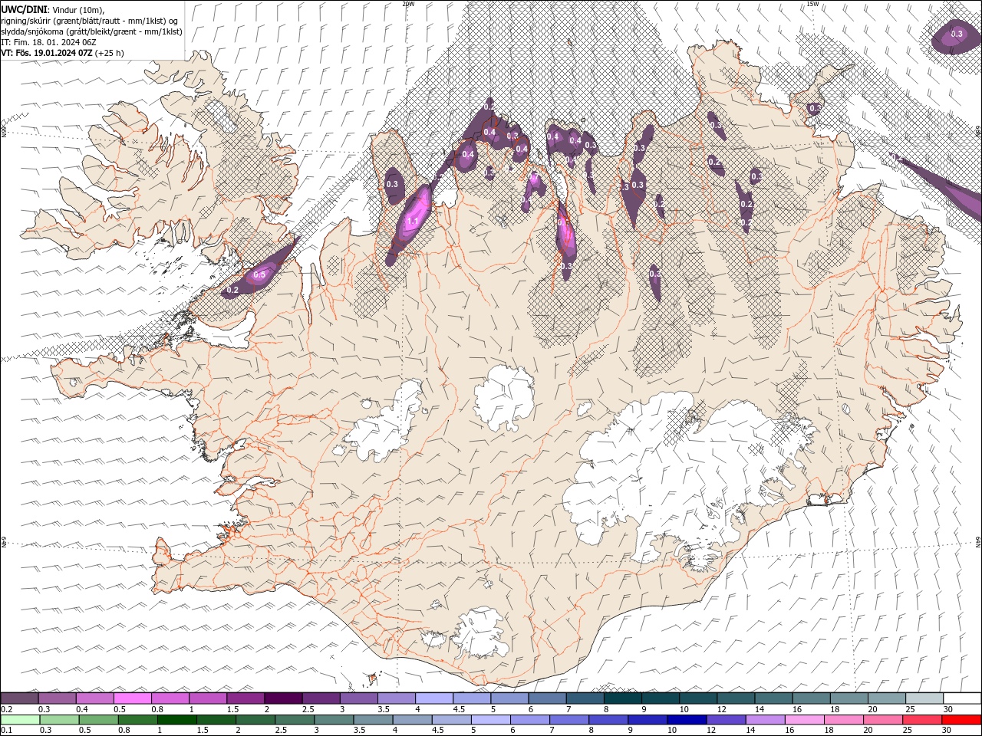982x736 pixels.
Task: Pick the bright pink 0.5–0.8 swatch in the upper scale
Action: 132,698
